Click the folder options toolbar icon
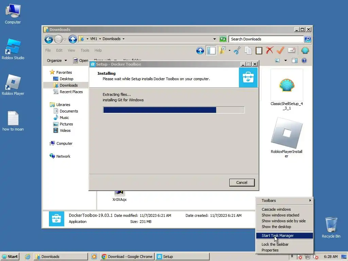The image size is (348, 261). pos(222,50)
